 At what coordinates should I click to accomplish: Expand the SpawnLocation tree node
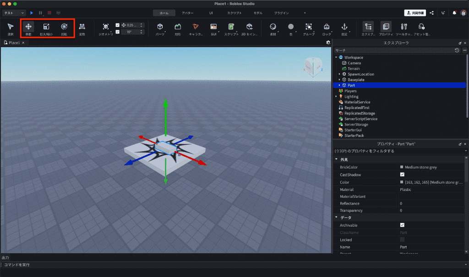point(339,74)
